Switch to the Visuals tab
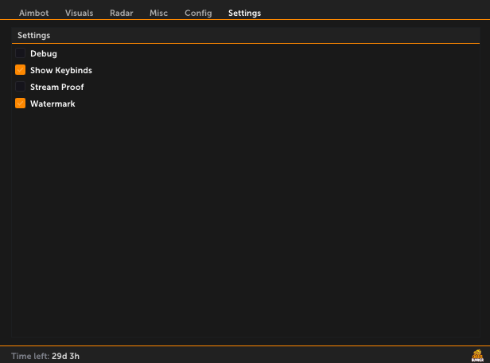 pyautogui.click(x=79, y=13)
